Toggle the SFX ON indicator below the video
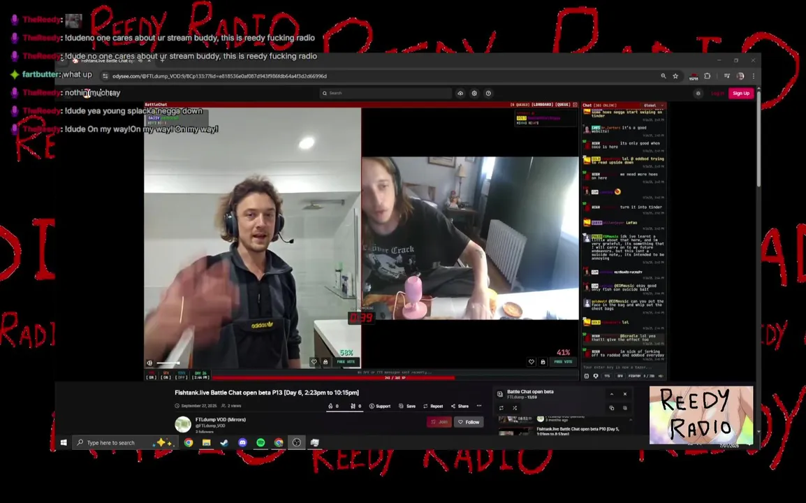Screen dimensions: 806x503 tap(166, 375)
